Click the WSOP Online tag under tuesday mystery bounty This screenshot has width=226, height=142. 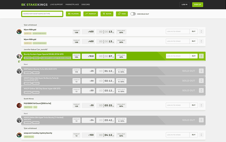point(29,137)
